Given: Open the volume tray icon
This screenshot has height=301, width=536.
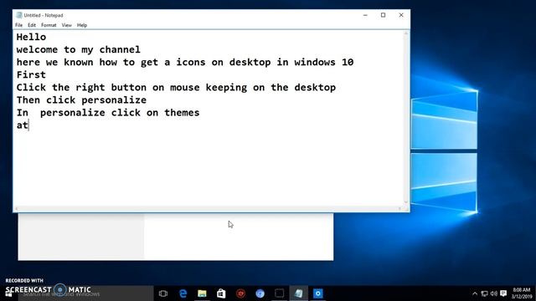Looking at the screenshot, I should 493,293.
